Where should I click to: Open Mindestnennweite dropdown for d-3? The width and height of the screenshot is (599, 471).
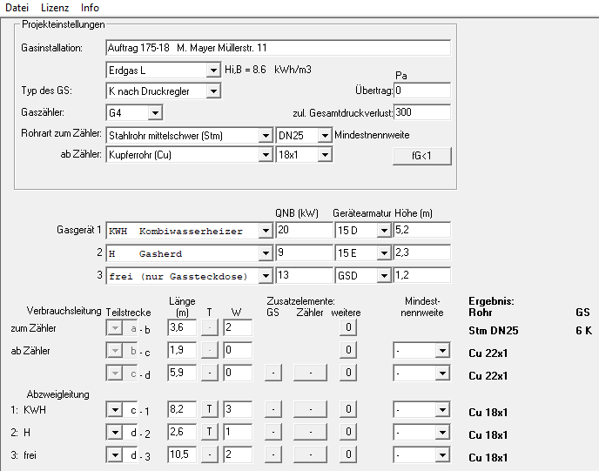pos(442,455)
